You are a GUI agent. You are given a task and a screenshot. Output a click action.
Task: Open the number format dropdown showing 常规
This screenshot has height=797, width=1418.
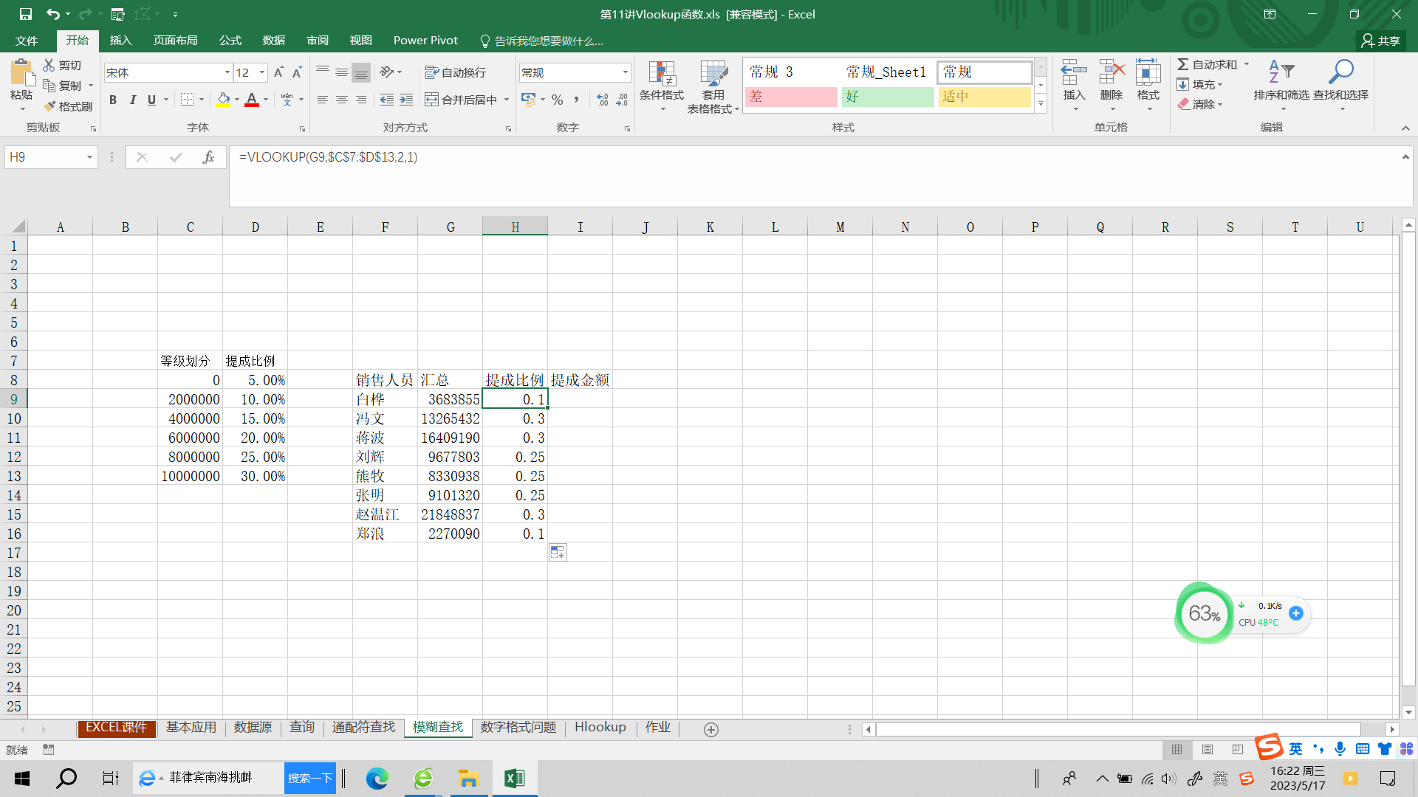pos(625,72)
